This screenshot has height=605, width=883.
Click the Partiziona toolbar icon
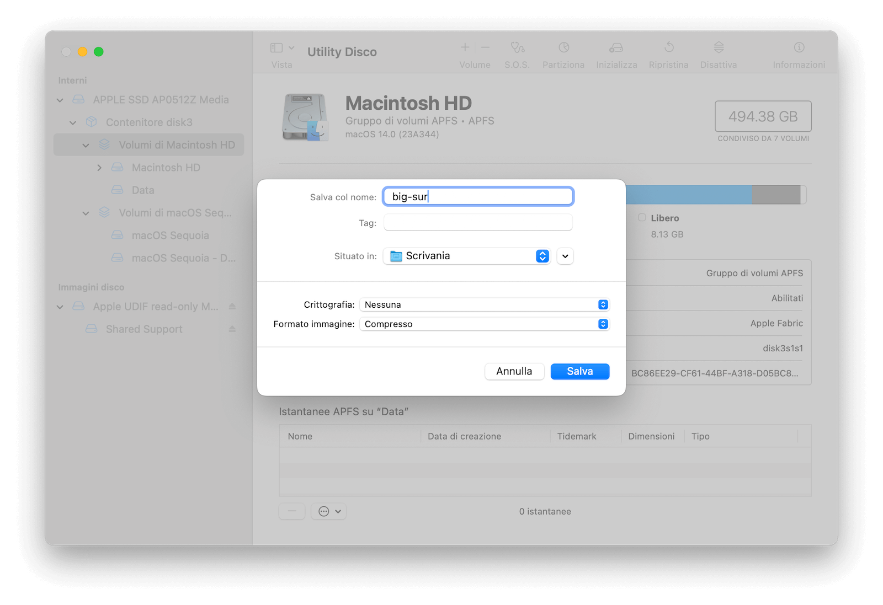click(x=563, y=47)
